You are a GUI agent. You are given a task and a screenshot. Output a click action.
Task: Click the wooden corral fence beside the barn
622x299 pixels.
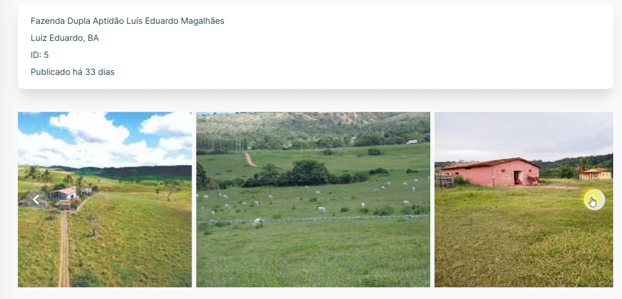444,181
